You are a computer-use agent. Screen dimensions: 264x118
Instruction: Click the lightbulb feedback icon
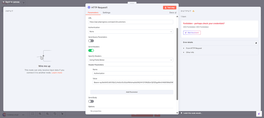(182, 113)
